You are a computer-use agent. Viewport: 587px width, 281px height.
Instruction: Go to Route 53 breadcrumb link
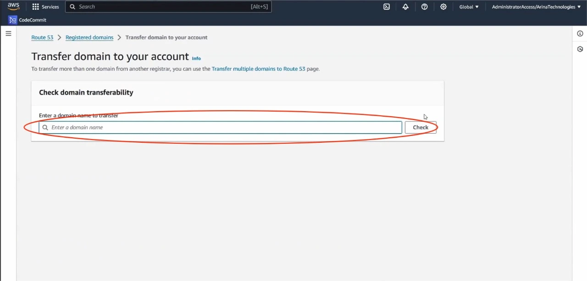point(42,38)
